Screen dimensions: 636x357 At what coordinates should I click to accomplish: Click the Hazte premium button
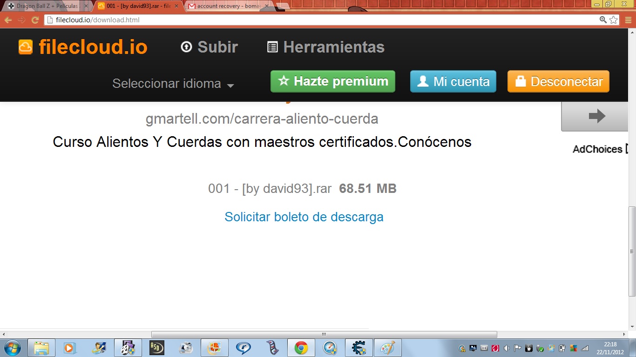click(333, 81)
